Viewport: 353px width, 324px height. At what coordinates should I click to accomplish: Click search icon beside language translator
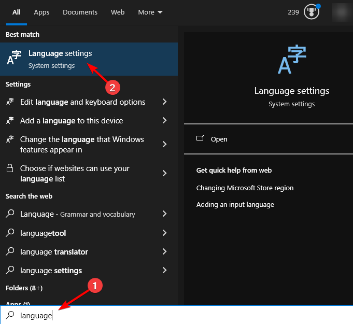[x=10, y=251]
